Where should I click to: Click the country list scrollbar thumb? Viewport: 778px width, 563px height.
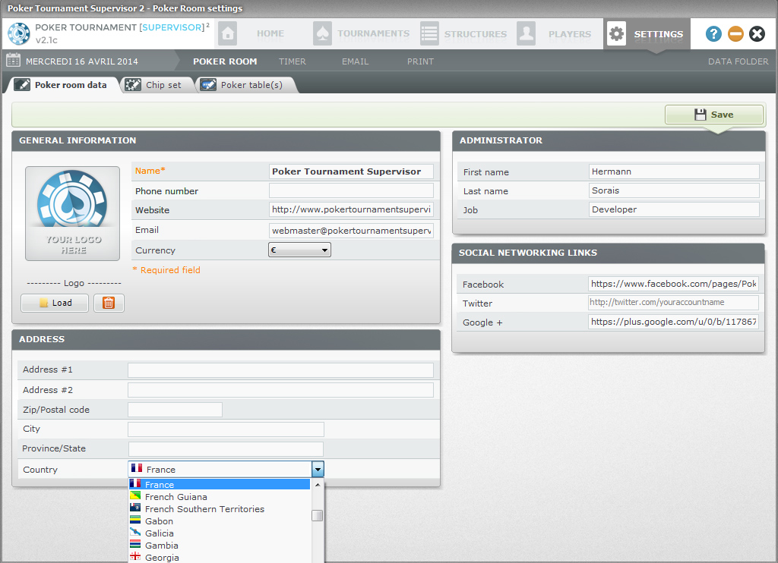pos(318,516)
